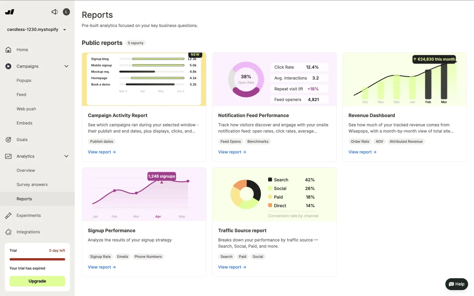Click the Home house icon
This screenshot has width=474, height=296.
point(8,50)
